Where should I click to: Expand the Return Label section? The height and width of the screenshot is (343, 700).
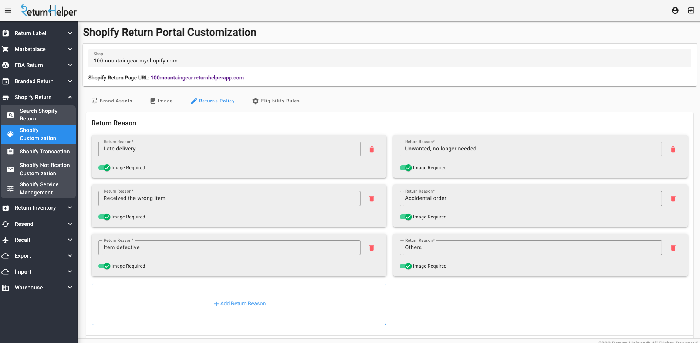click(38, 33)
